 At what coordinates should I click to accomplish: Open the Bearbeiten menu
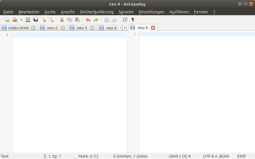click(29, 12)
